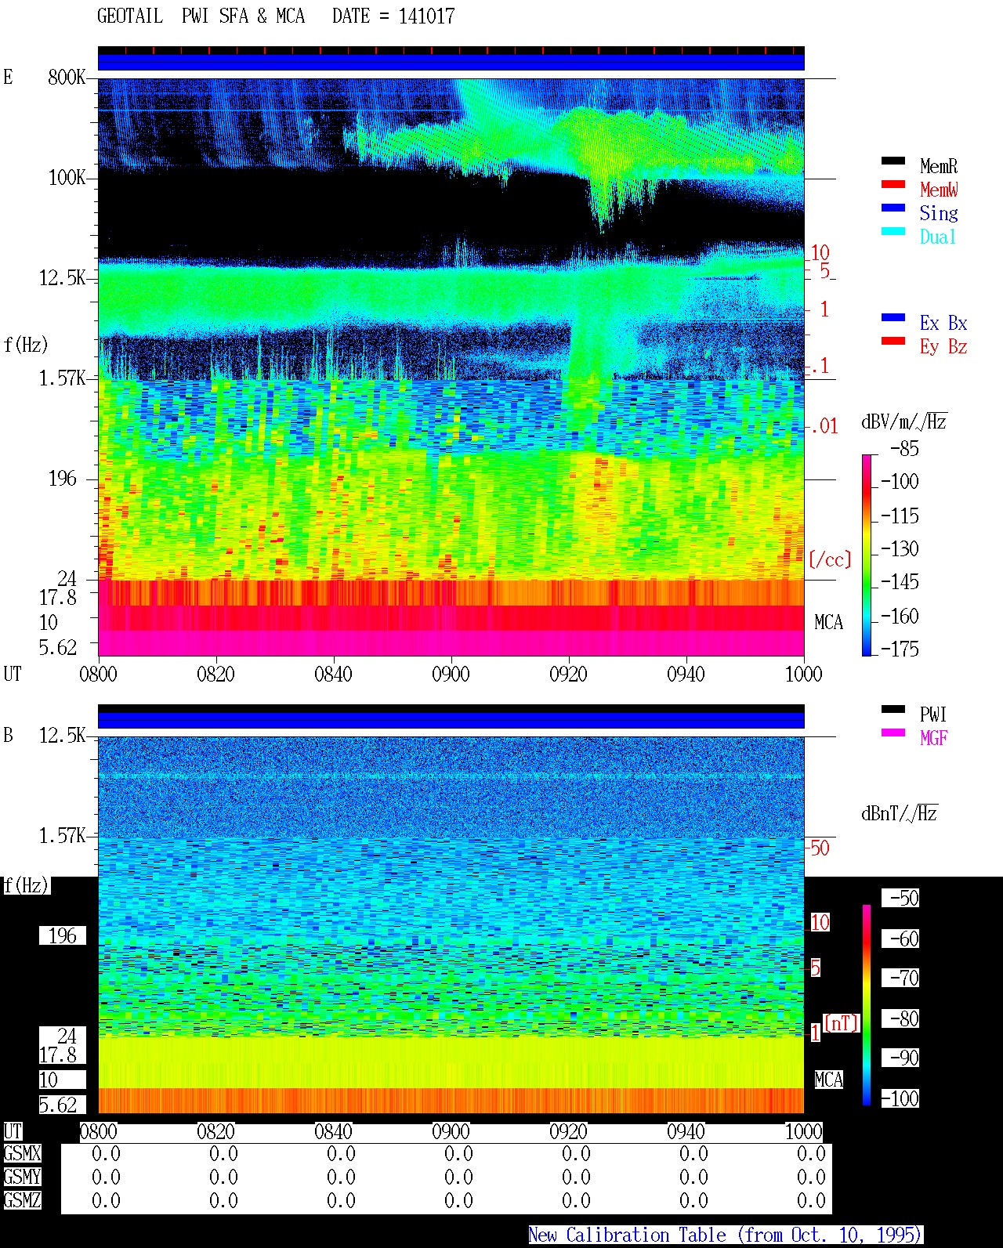This screenshot has height=1248, width=1003.
Task: Select the "Ey Bz" legend label
Action: tap(943, 347)
